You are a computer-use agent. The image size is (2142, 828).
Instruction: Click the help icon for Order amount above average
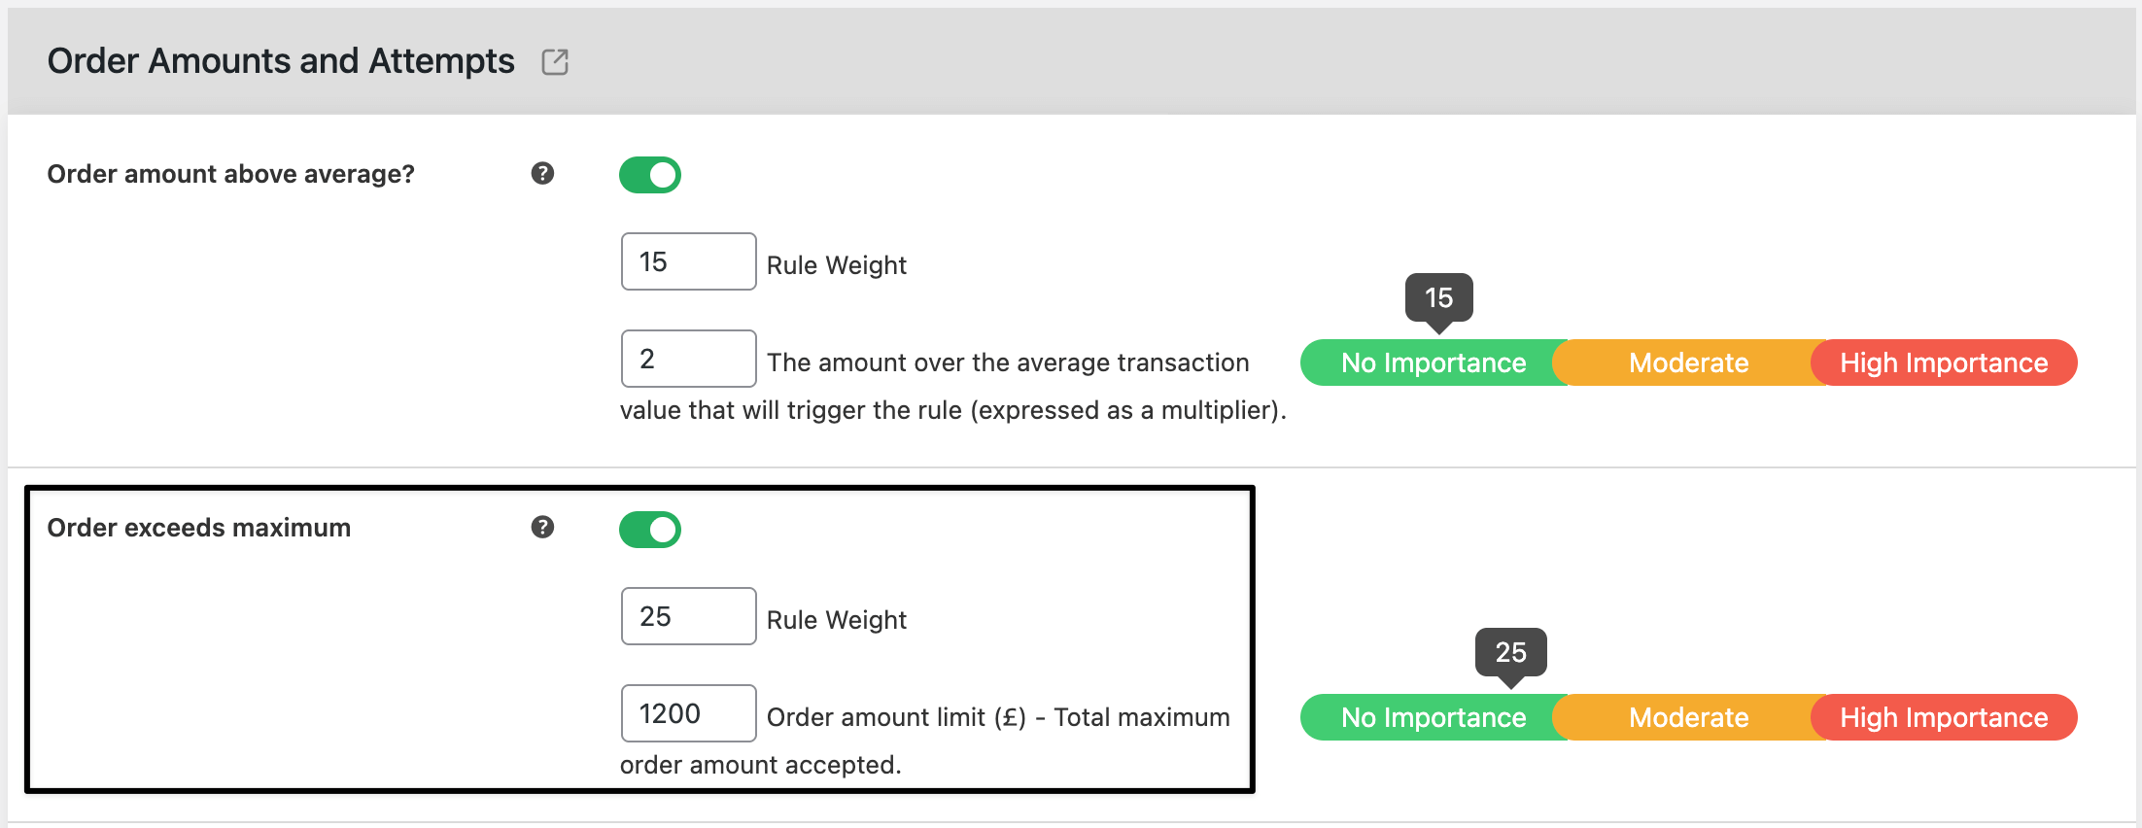tap(542, 173)
